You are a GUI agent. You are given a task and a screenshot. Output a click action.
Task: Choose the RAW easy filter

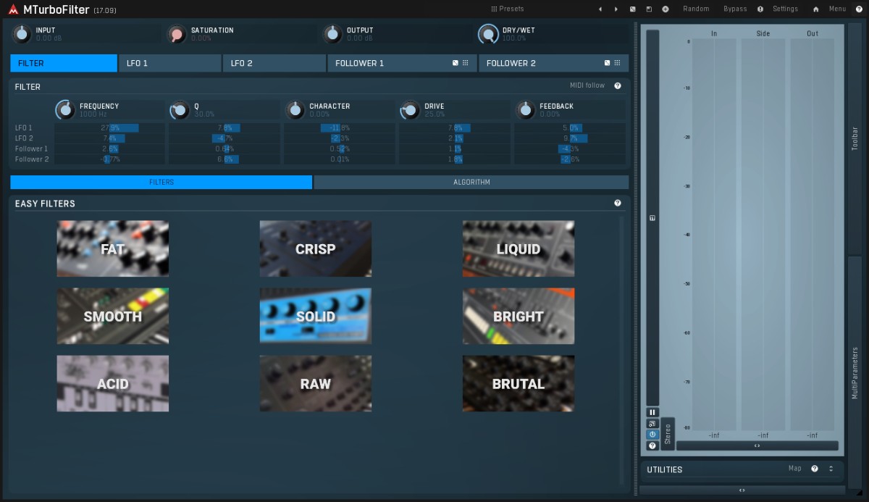click(316, 383)
